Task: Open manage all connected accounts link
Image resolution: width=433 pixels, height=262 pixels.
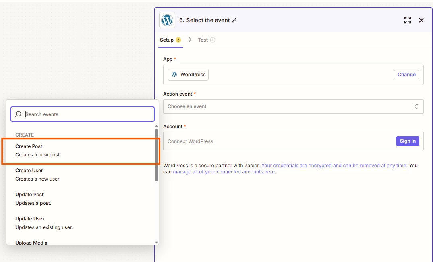Action: pyautogui.click(x=224, y=172)
